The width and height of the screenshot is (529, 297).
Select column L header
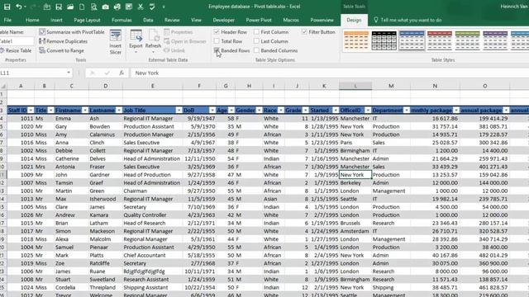(x=355, y=86)
